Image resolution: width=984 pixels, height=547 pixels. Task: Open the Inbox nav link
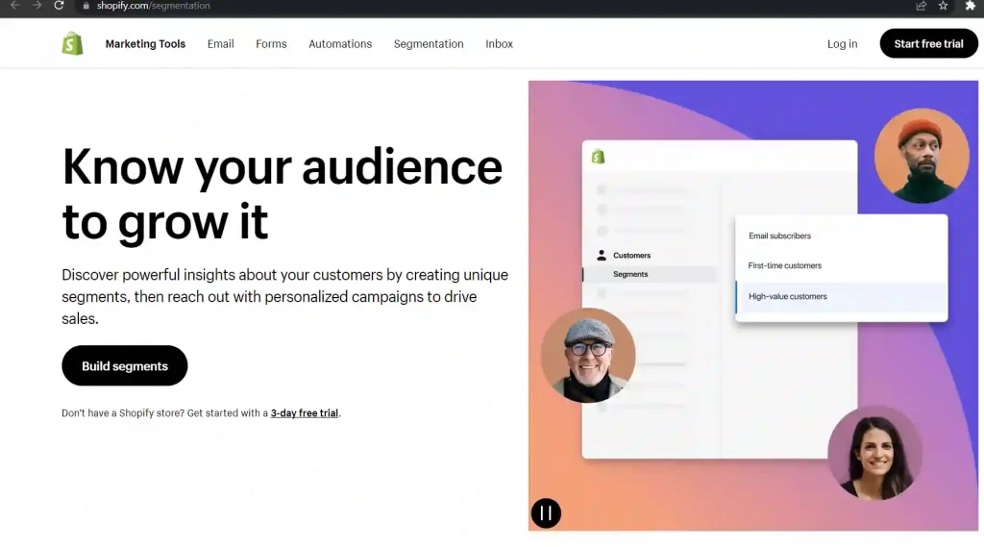coord(499,44)
